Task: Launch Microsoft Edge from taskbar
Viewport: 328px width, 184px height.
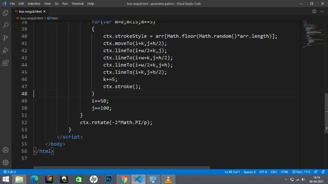Action: (34, 179)
